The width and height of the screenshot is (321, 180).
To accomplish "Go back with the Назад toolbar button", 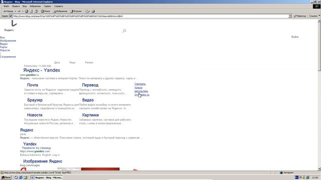I will click(x=8, y=11).
